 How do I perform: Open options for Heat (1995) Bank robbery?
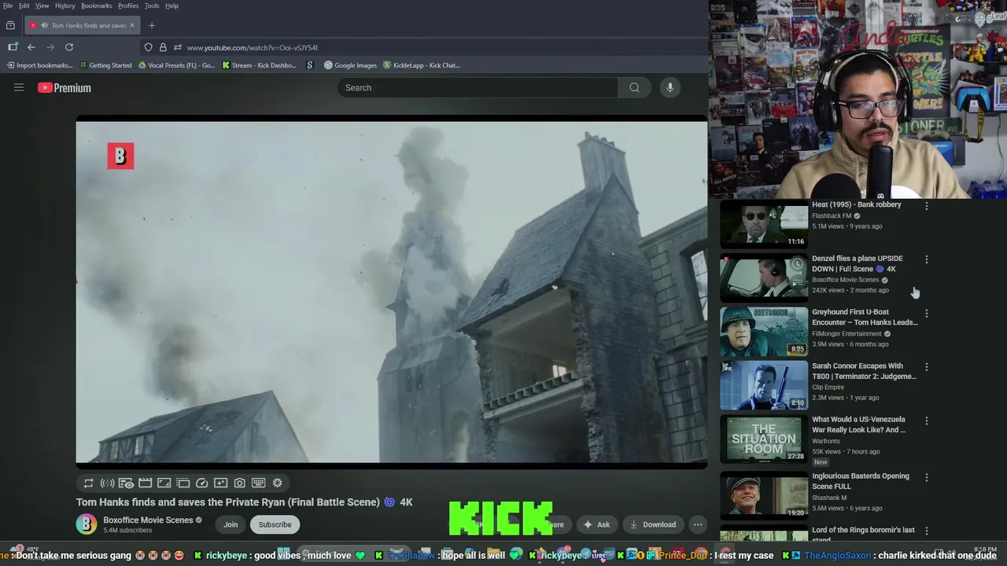926,206
